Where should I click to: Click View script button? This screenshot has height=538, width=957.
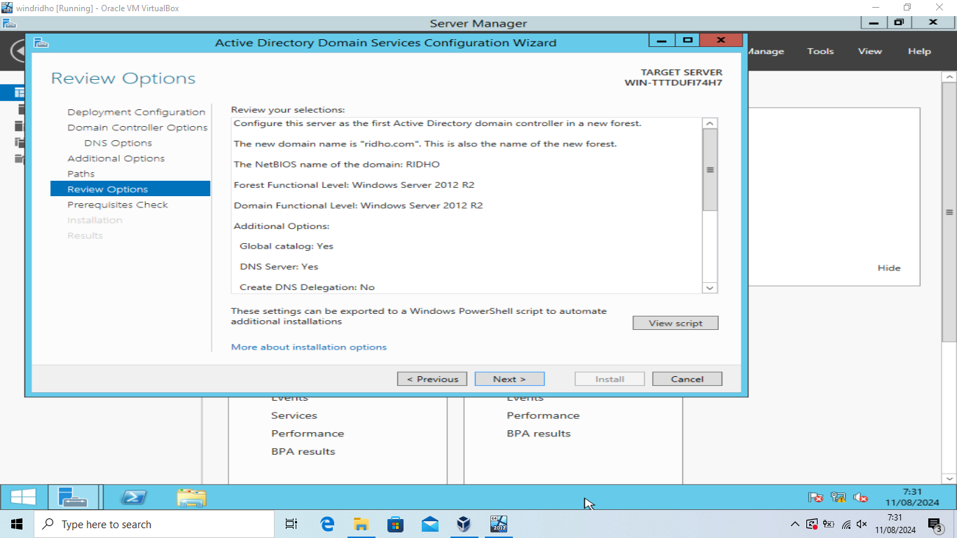[675, 323]
